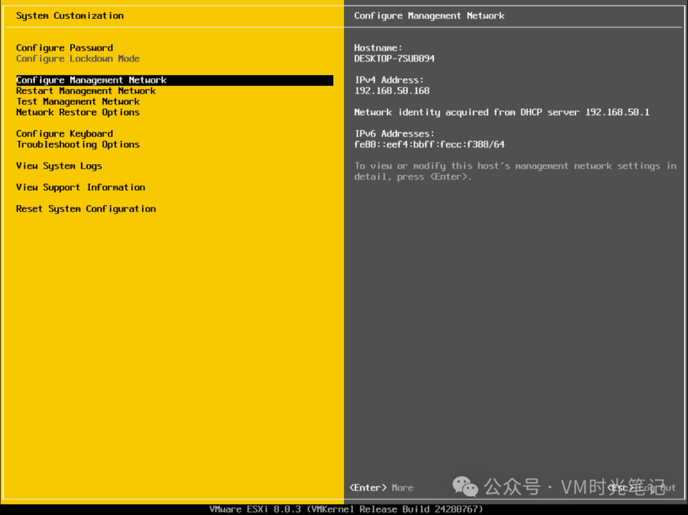Click the IPv6 Addresses: label
Image resolution: width=688 pixels, height=515 pixels.
click(x=394, y=134)
